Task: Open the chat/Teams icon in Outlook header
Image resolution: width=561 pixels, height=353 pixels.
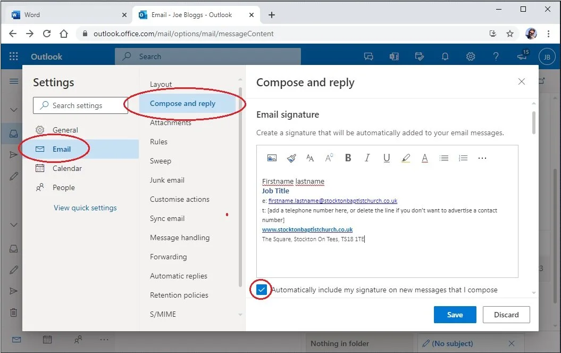Action: coord(368,56)
